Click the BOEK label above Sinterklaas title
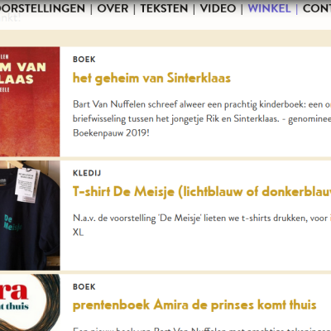This screenshot has width=331, height=331. (84, 60)
